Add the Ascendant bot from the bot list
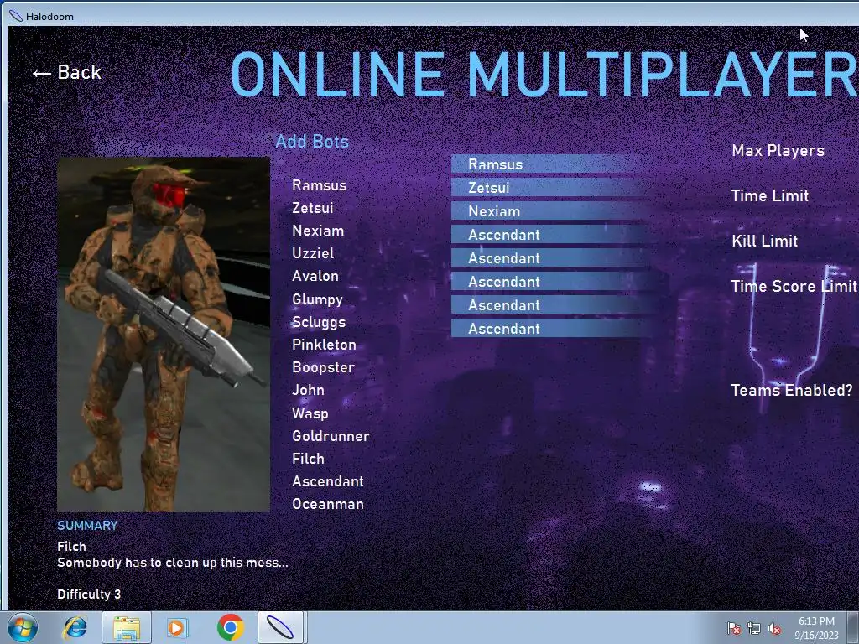859x644 pixels. point(328,481)
